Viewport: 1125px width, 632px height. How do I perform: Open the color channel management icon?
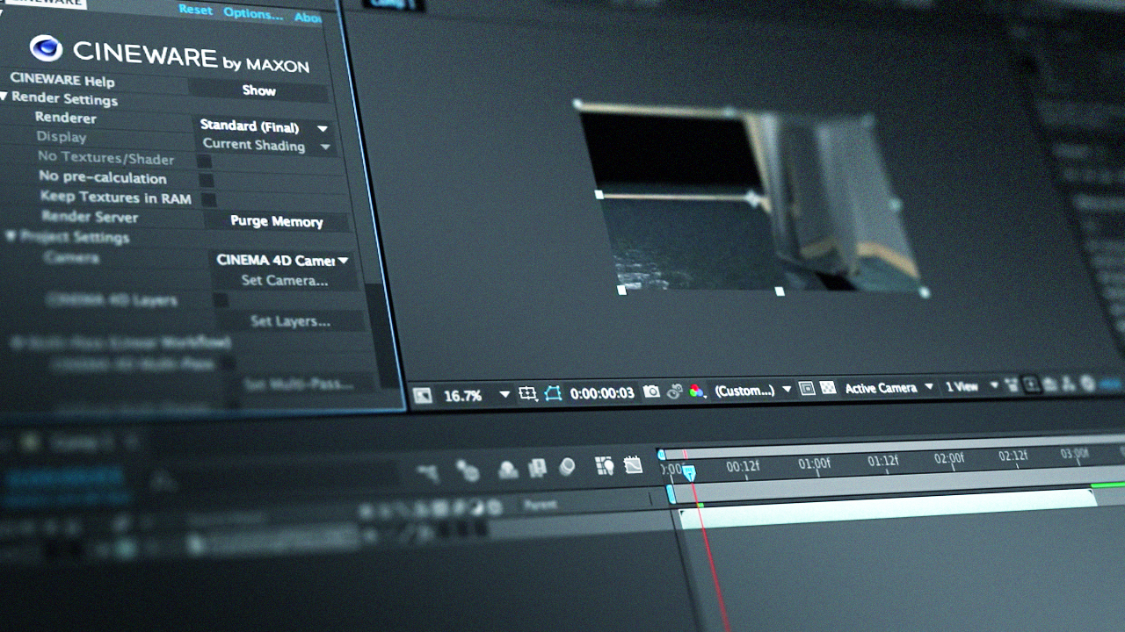(696, 391)
